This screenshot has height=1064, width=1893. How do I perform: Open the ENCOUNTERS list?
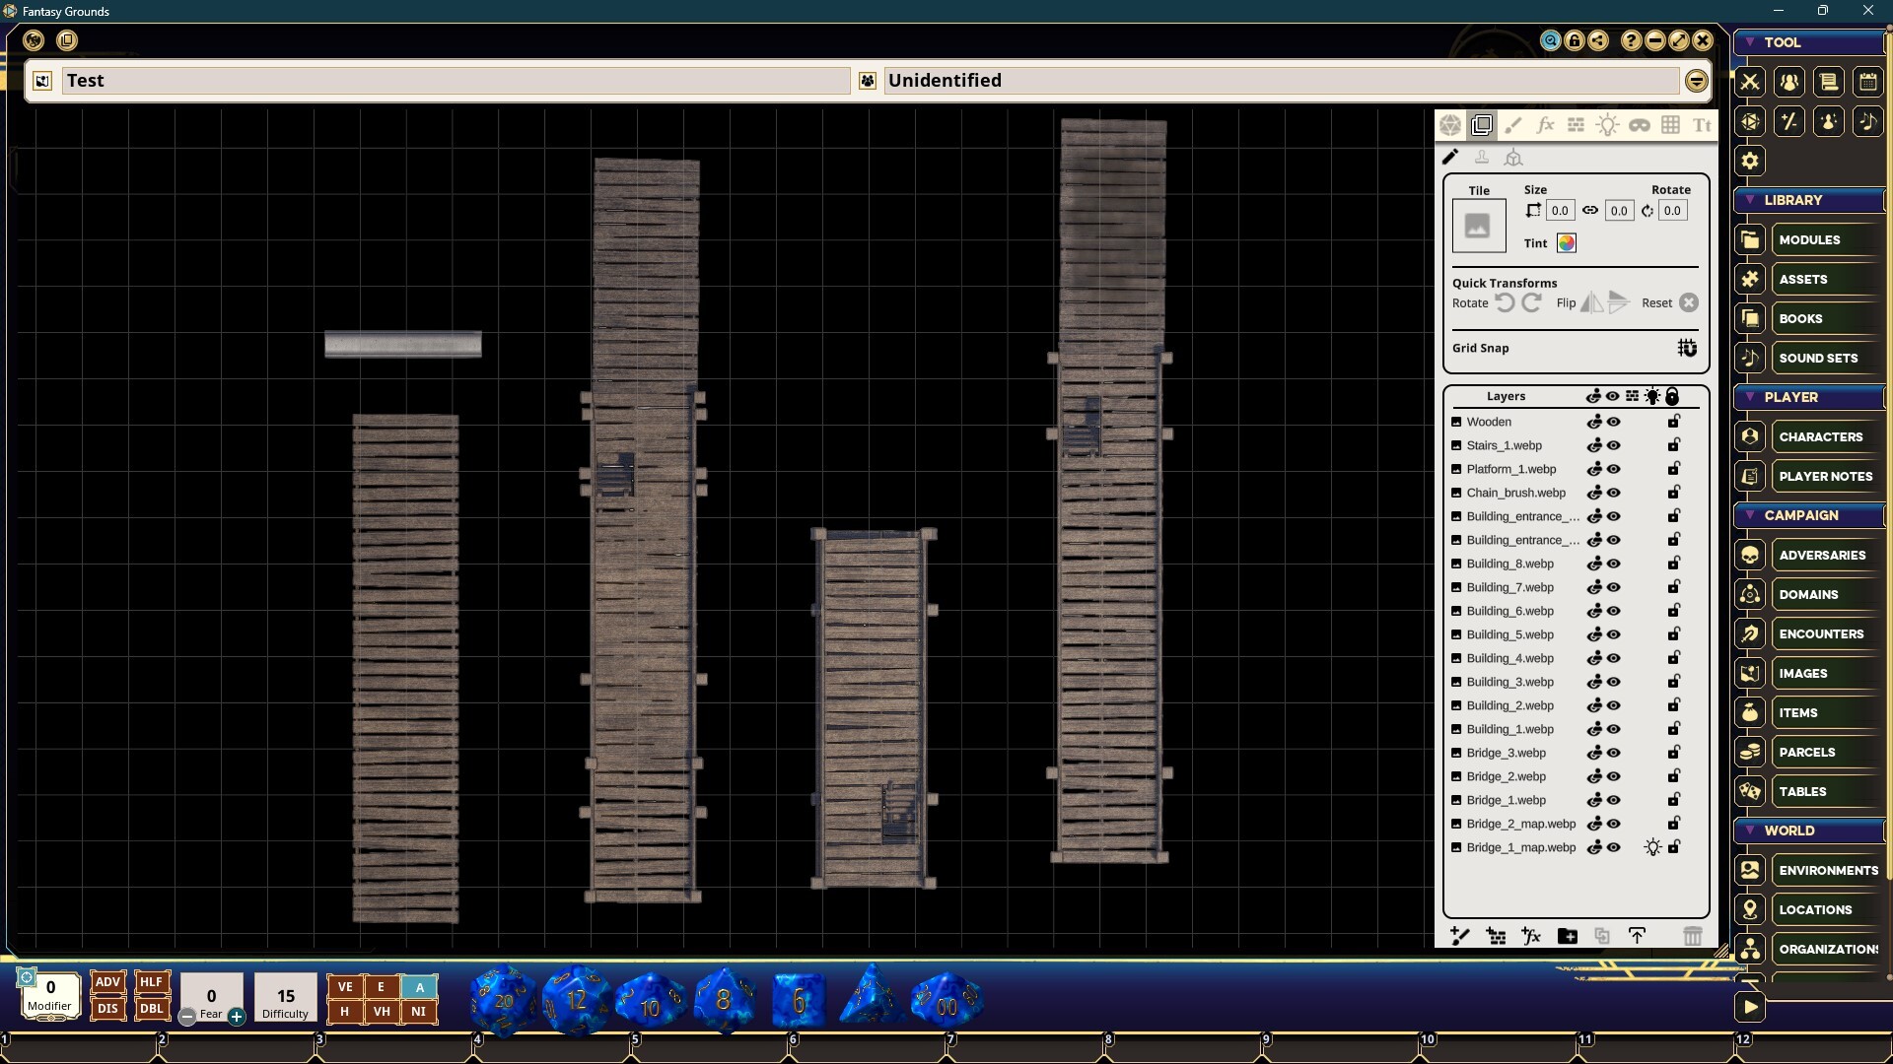[x=1820, y=633]
